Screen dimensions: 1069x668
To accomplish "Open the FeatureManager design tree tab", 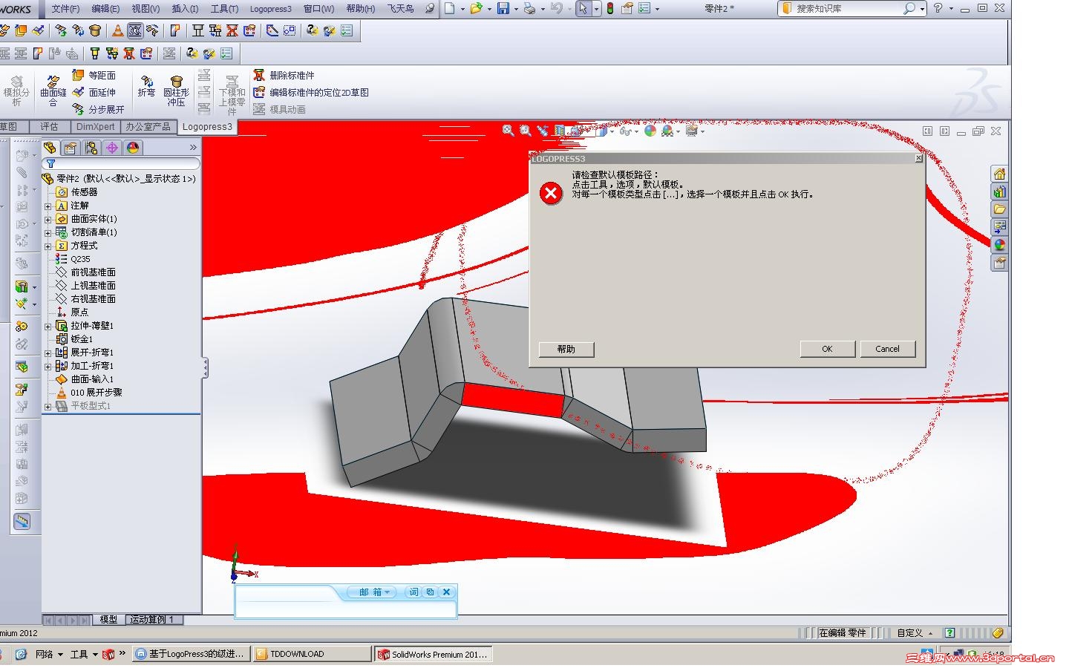I will tap(50, 148).
